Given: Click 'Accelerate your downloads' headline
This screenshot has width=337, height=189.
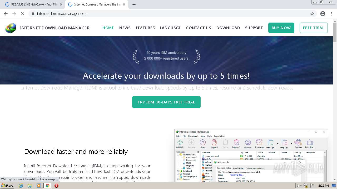Looking at the screenshot, I should [x=166, y=76].
